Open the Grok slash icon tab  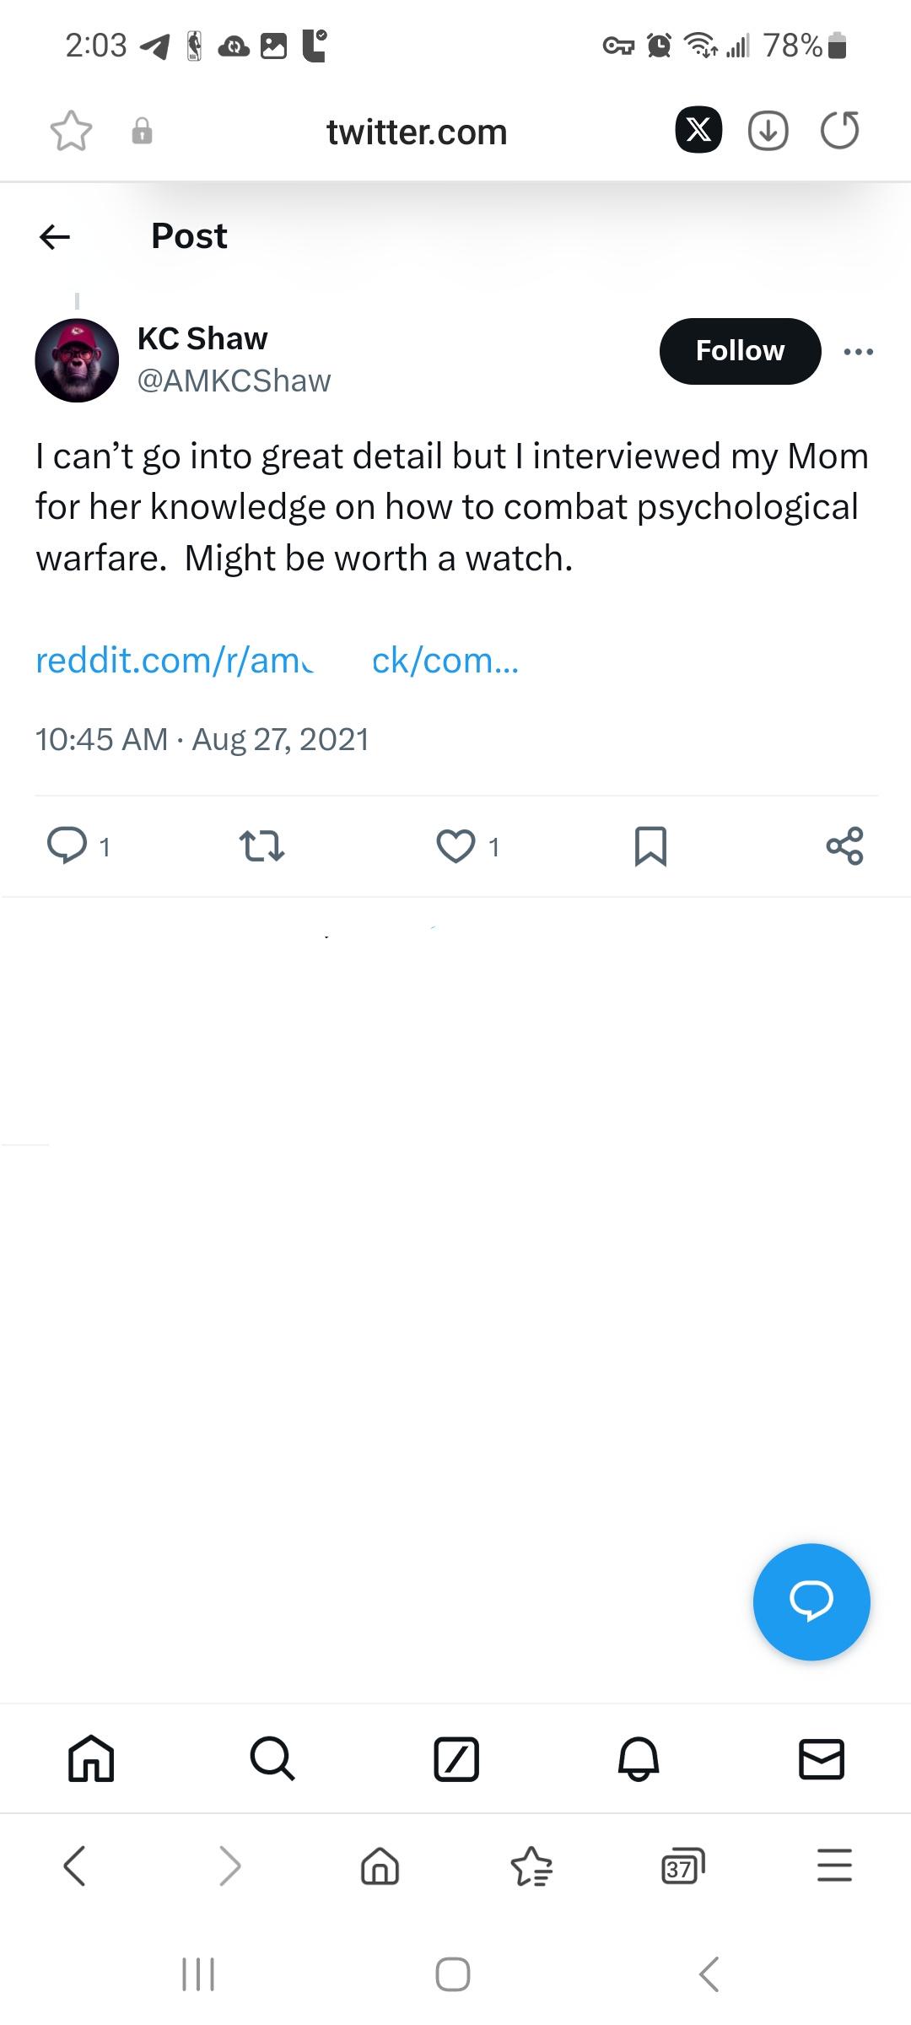[456, 1759]
